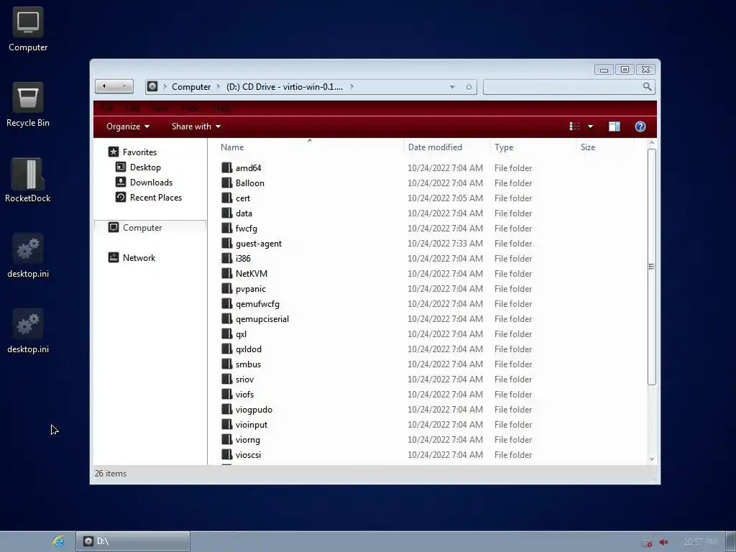Select the folder named viorng

coord(248,439)
